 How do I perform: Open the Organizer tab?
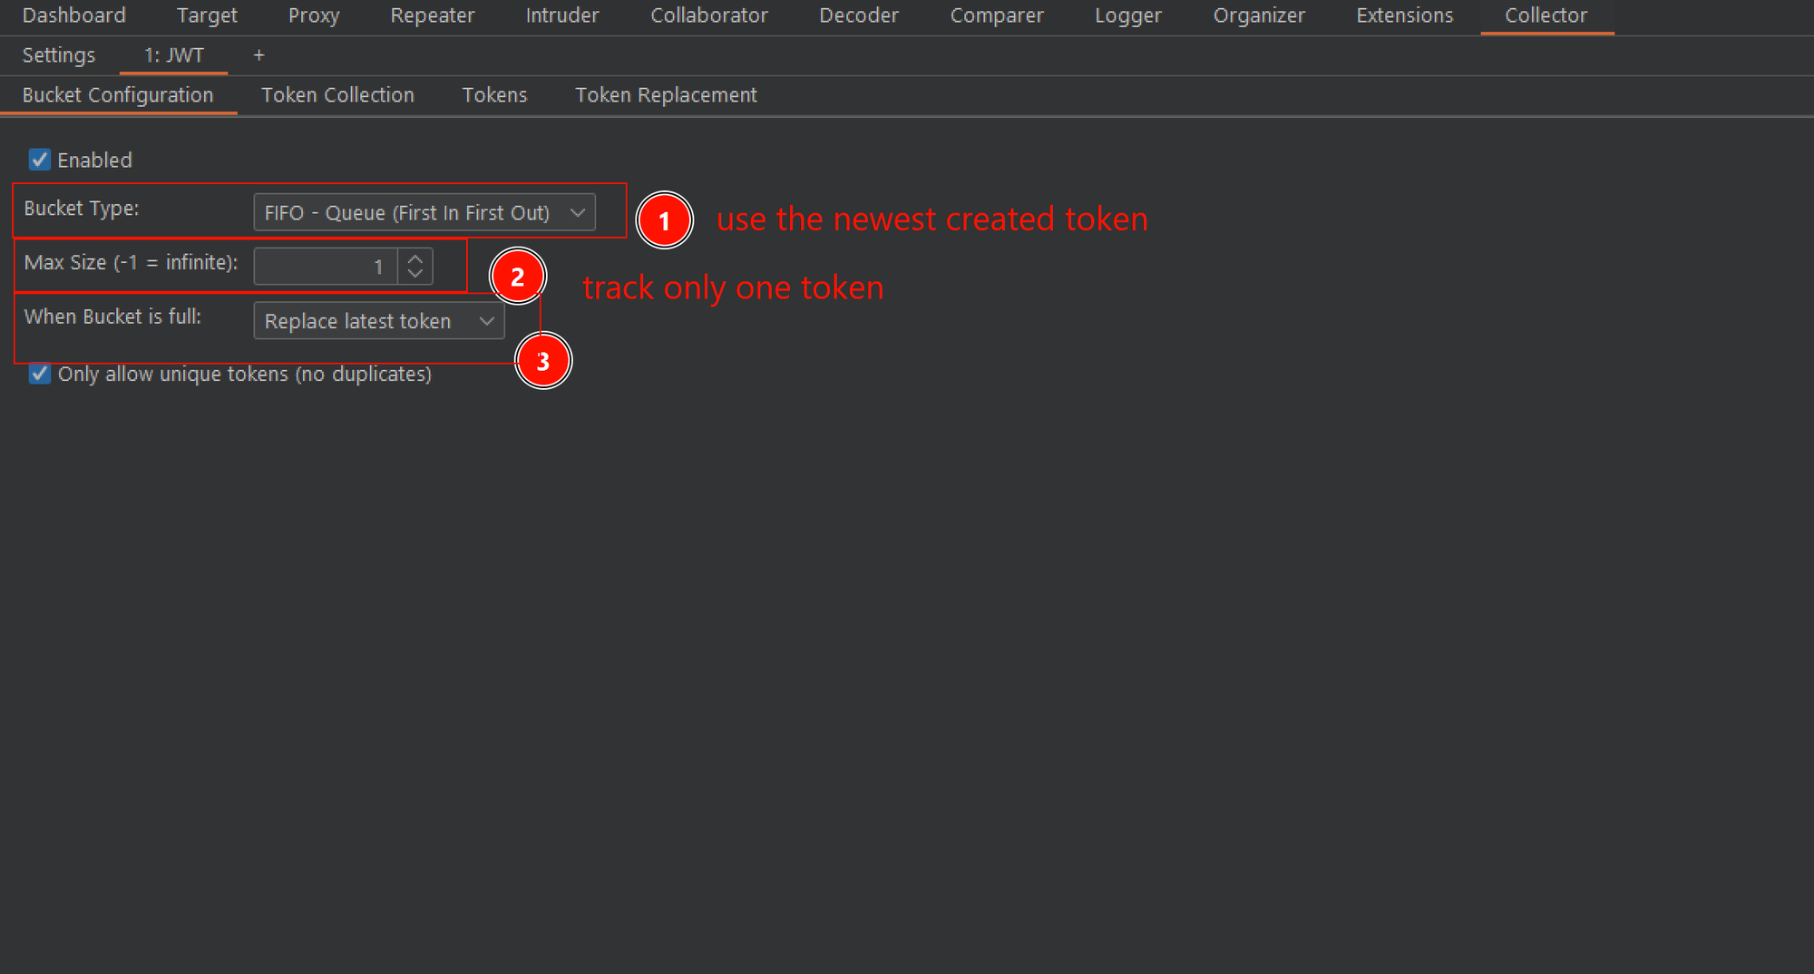[x=1259, y=15]
